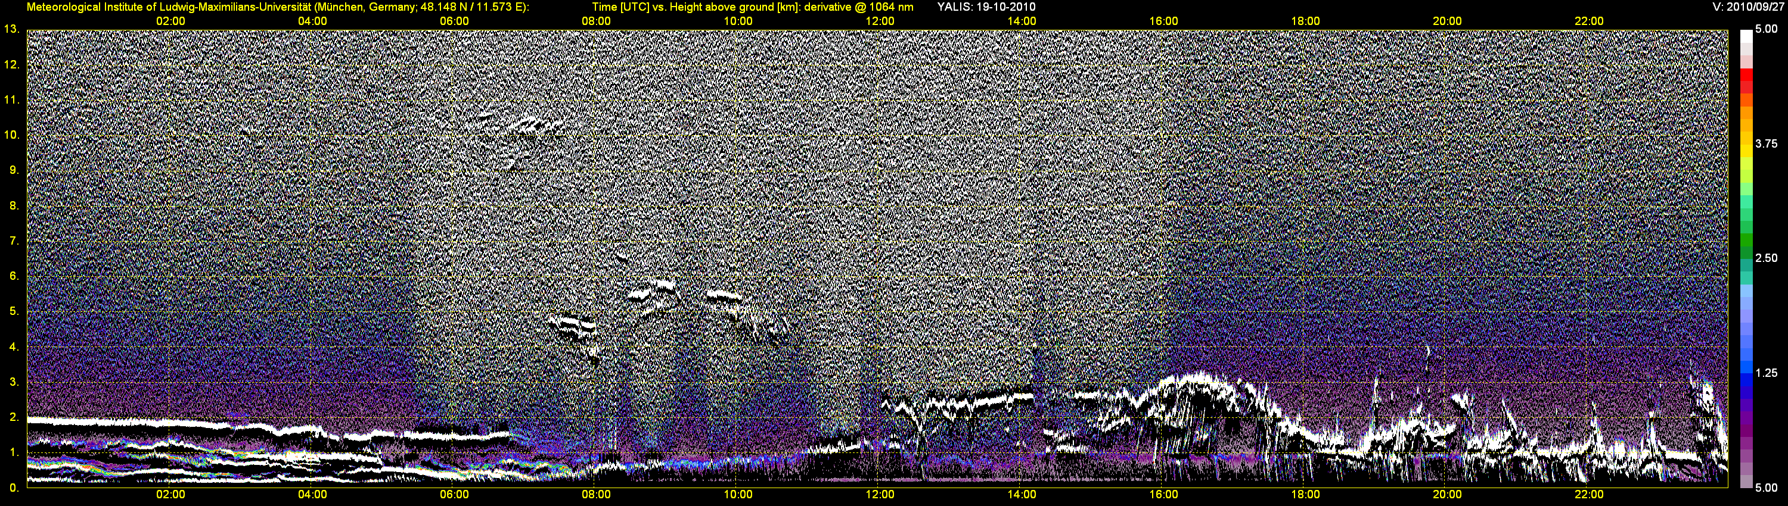Click the 02:00 label on the bottom time axis
Screen dimensions: 1788x506
pos(170,495)
